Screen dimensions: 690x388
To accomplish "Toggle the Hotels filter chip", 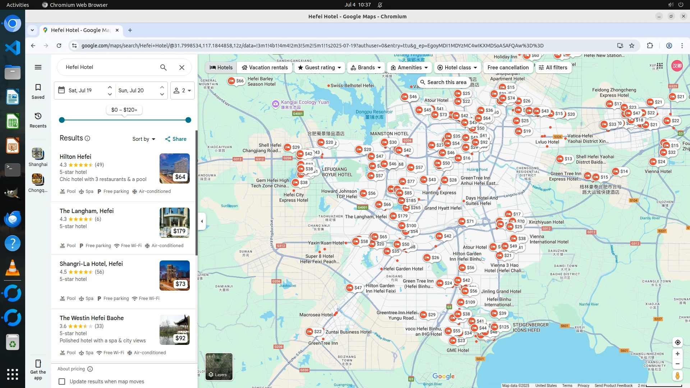I will click(221, 68).
